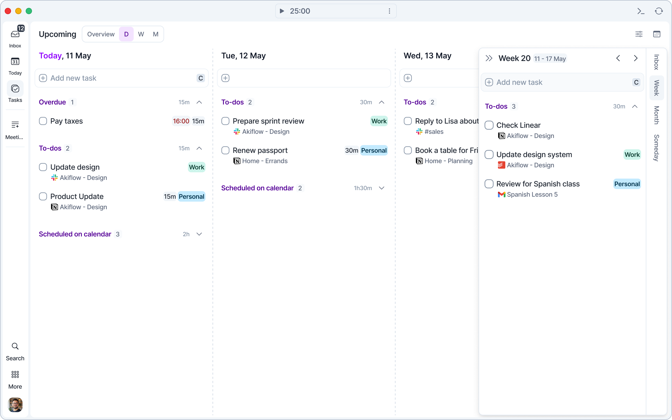Open the Month vertical side tab
This screenshot has height=420, width=672.
[x=657, y=115]
